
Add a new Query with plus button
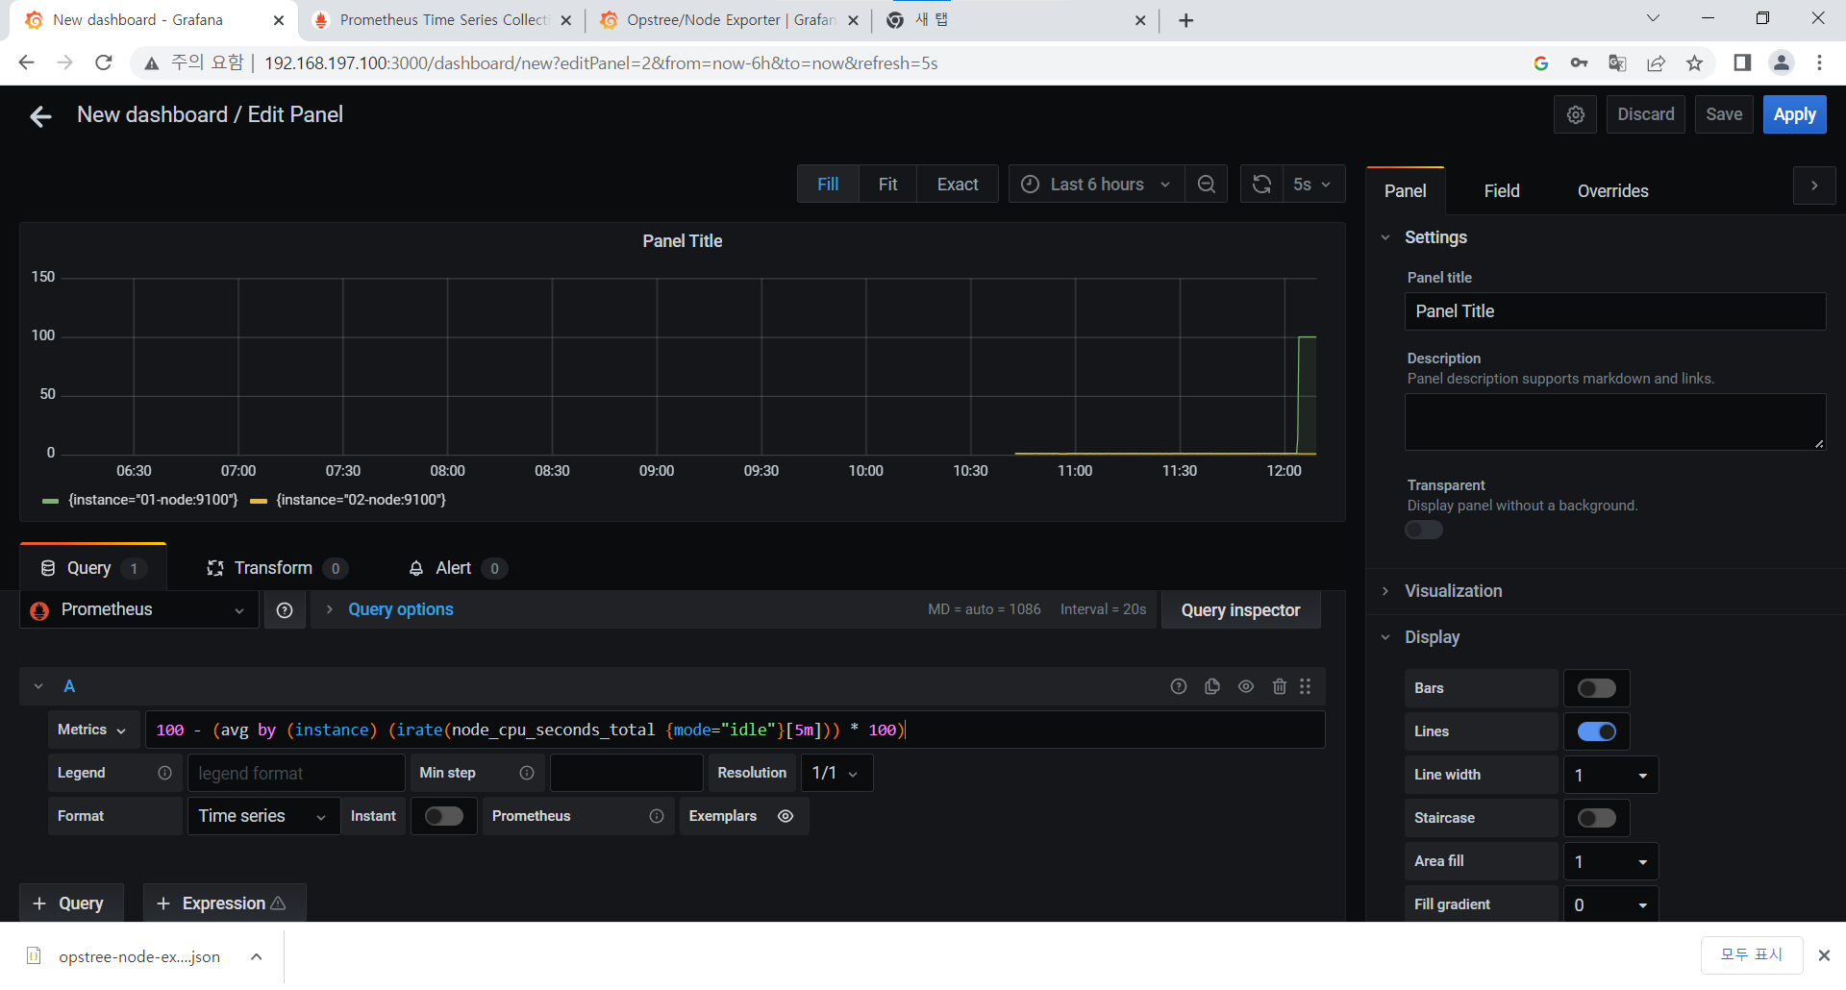point(71,903)
